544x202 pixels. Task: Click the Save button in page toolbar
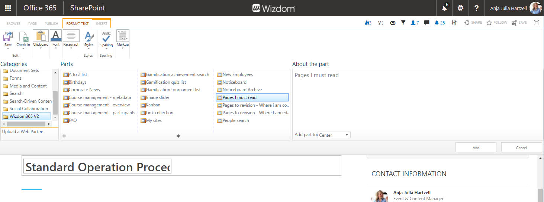click(x=519, y=23)
